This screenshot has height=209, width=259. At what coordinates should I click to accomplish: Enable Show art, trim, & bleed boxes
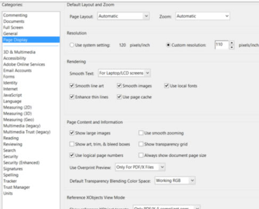[x=72, y=144]
